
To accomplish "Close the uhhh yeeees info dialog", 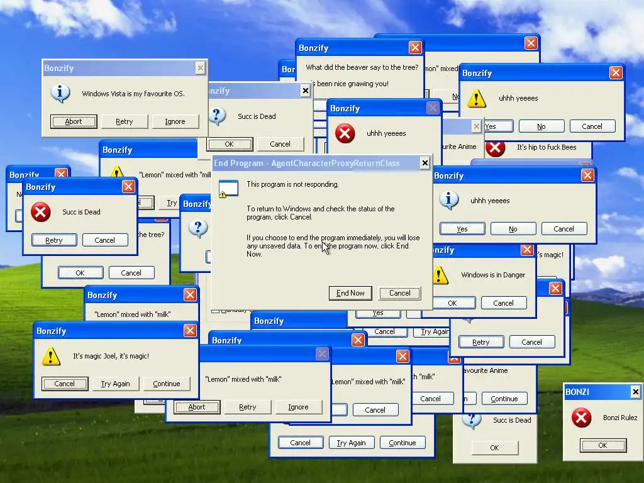I will 587,175.
